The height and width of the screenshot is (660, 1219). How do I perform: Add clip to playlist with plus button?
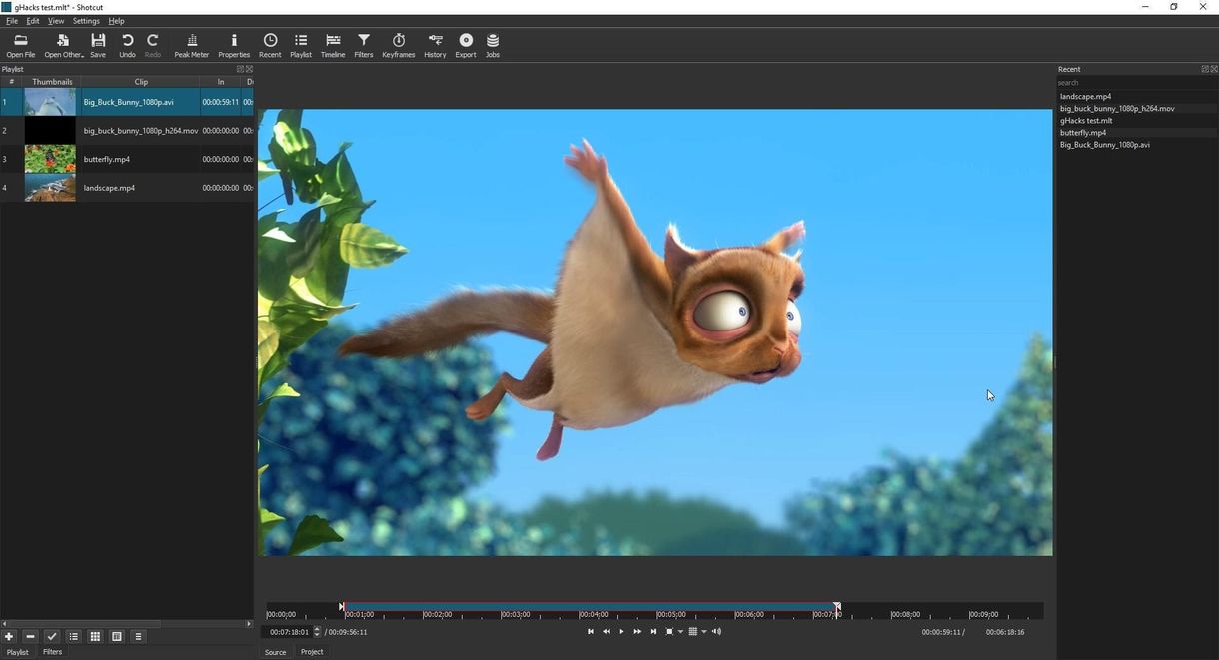click(9, 636)
